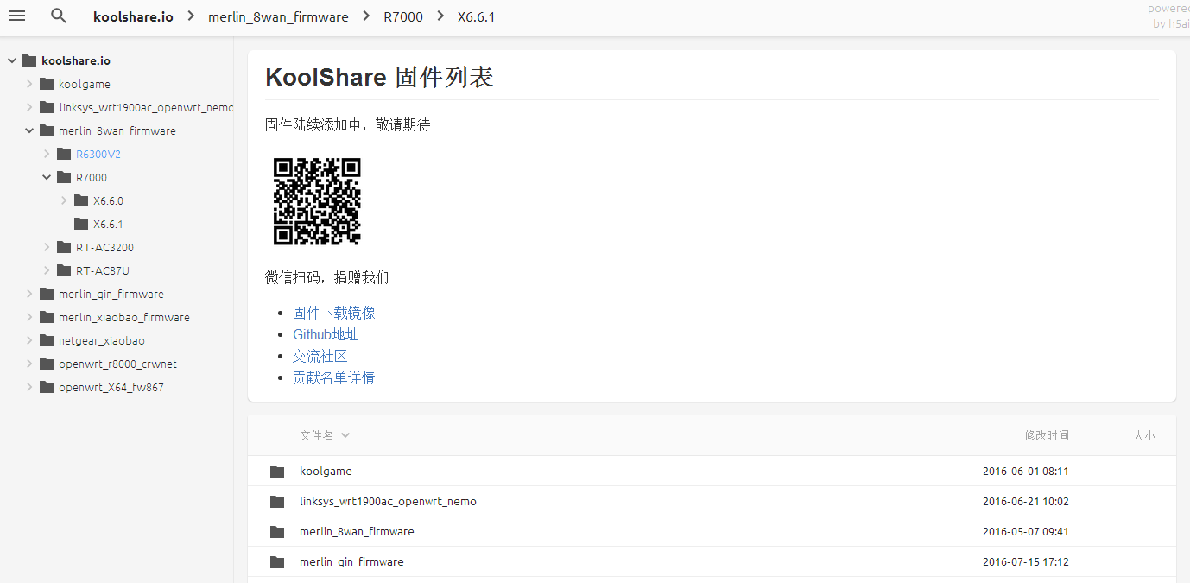Click the folder icon next to linksys_wrt1900ac row

click(46, 107)
